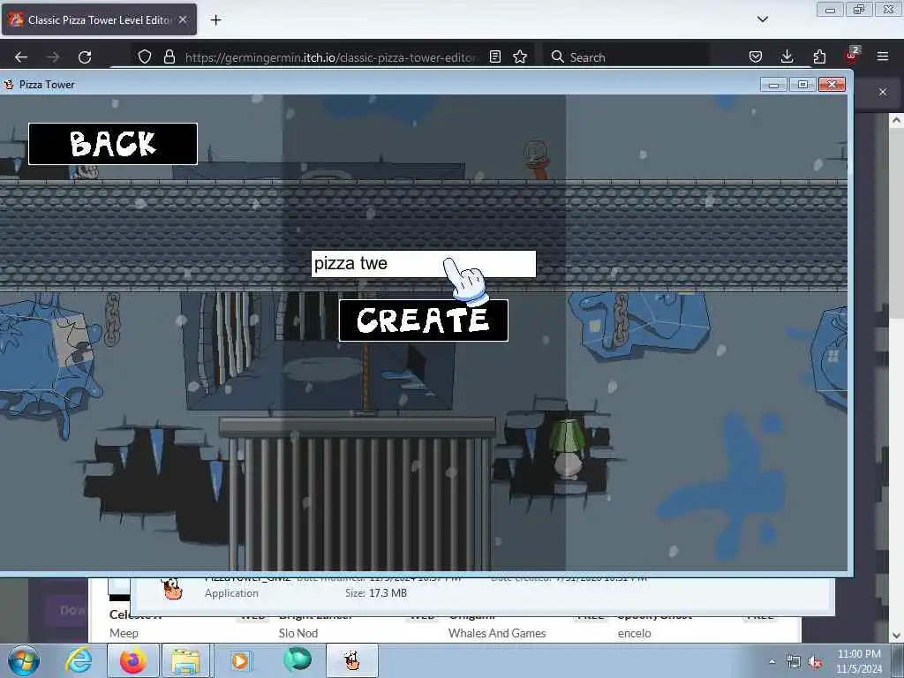Focus the level name field containing 'pizza twe'
The width and height of the screenshot is (904, 678).
(x=424, y=264)
